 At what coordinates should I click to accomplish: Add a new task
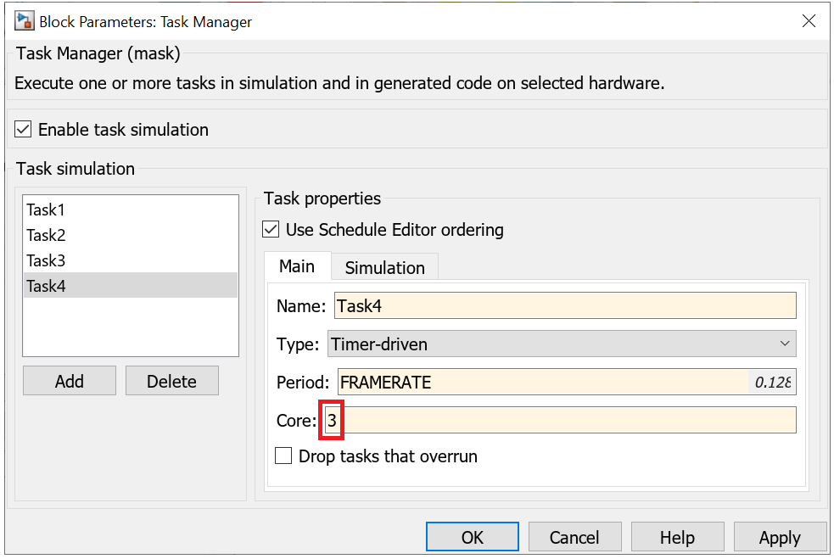click(x=70, y=382)
